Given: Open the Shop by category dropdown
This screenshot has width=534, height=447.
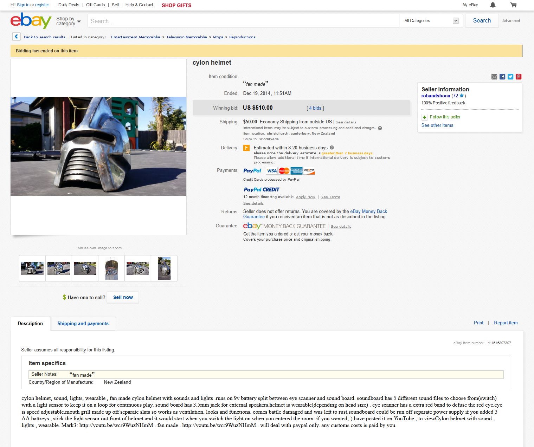Looking at the screenshot, I should click(69, 21).
